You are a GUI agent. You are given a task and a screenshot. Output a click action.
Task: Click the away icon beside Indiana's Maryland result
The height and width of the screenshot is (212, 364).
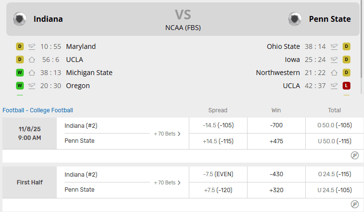32,46
